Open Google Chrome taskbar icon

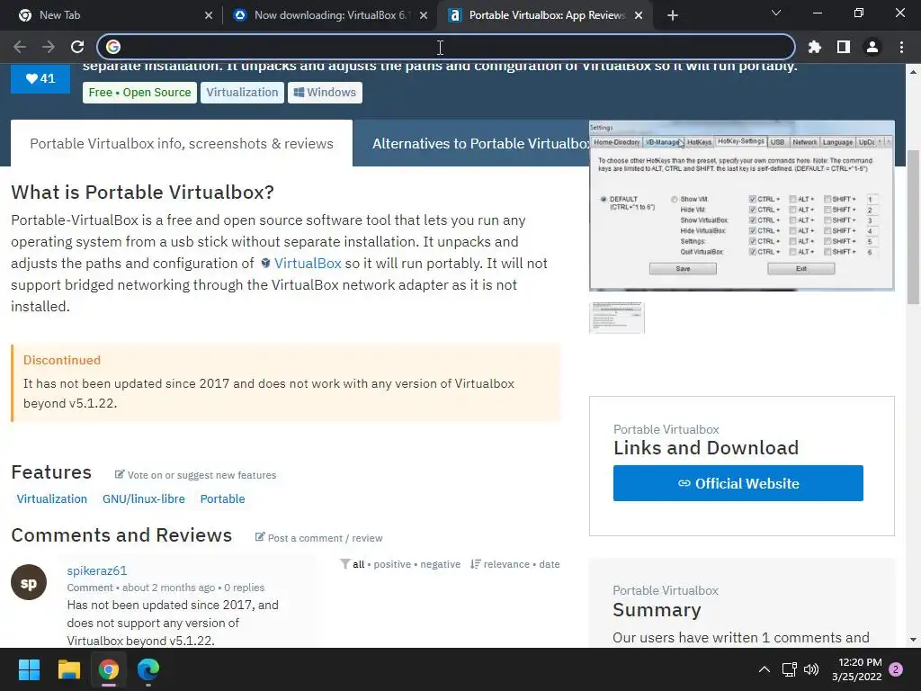tap(109, 669)
